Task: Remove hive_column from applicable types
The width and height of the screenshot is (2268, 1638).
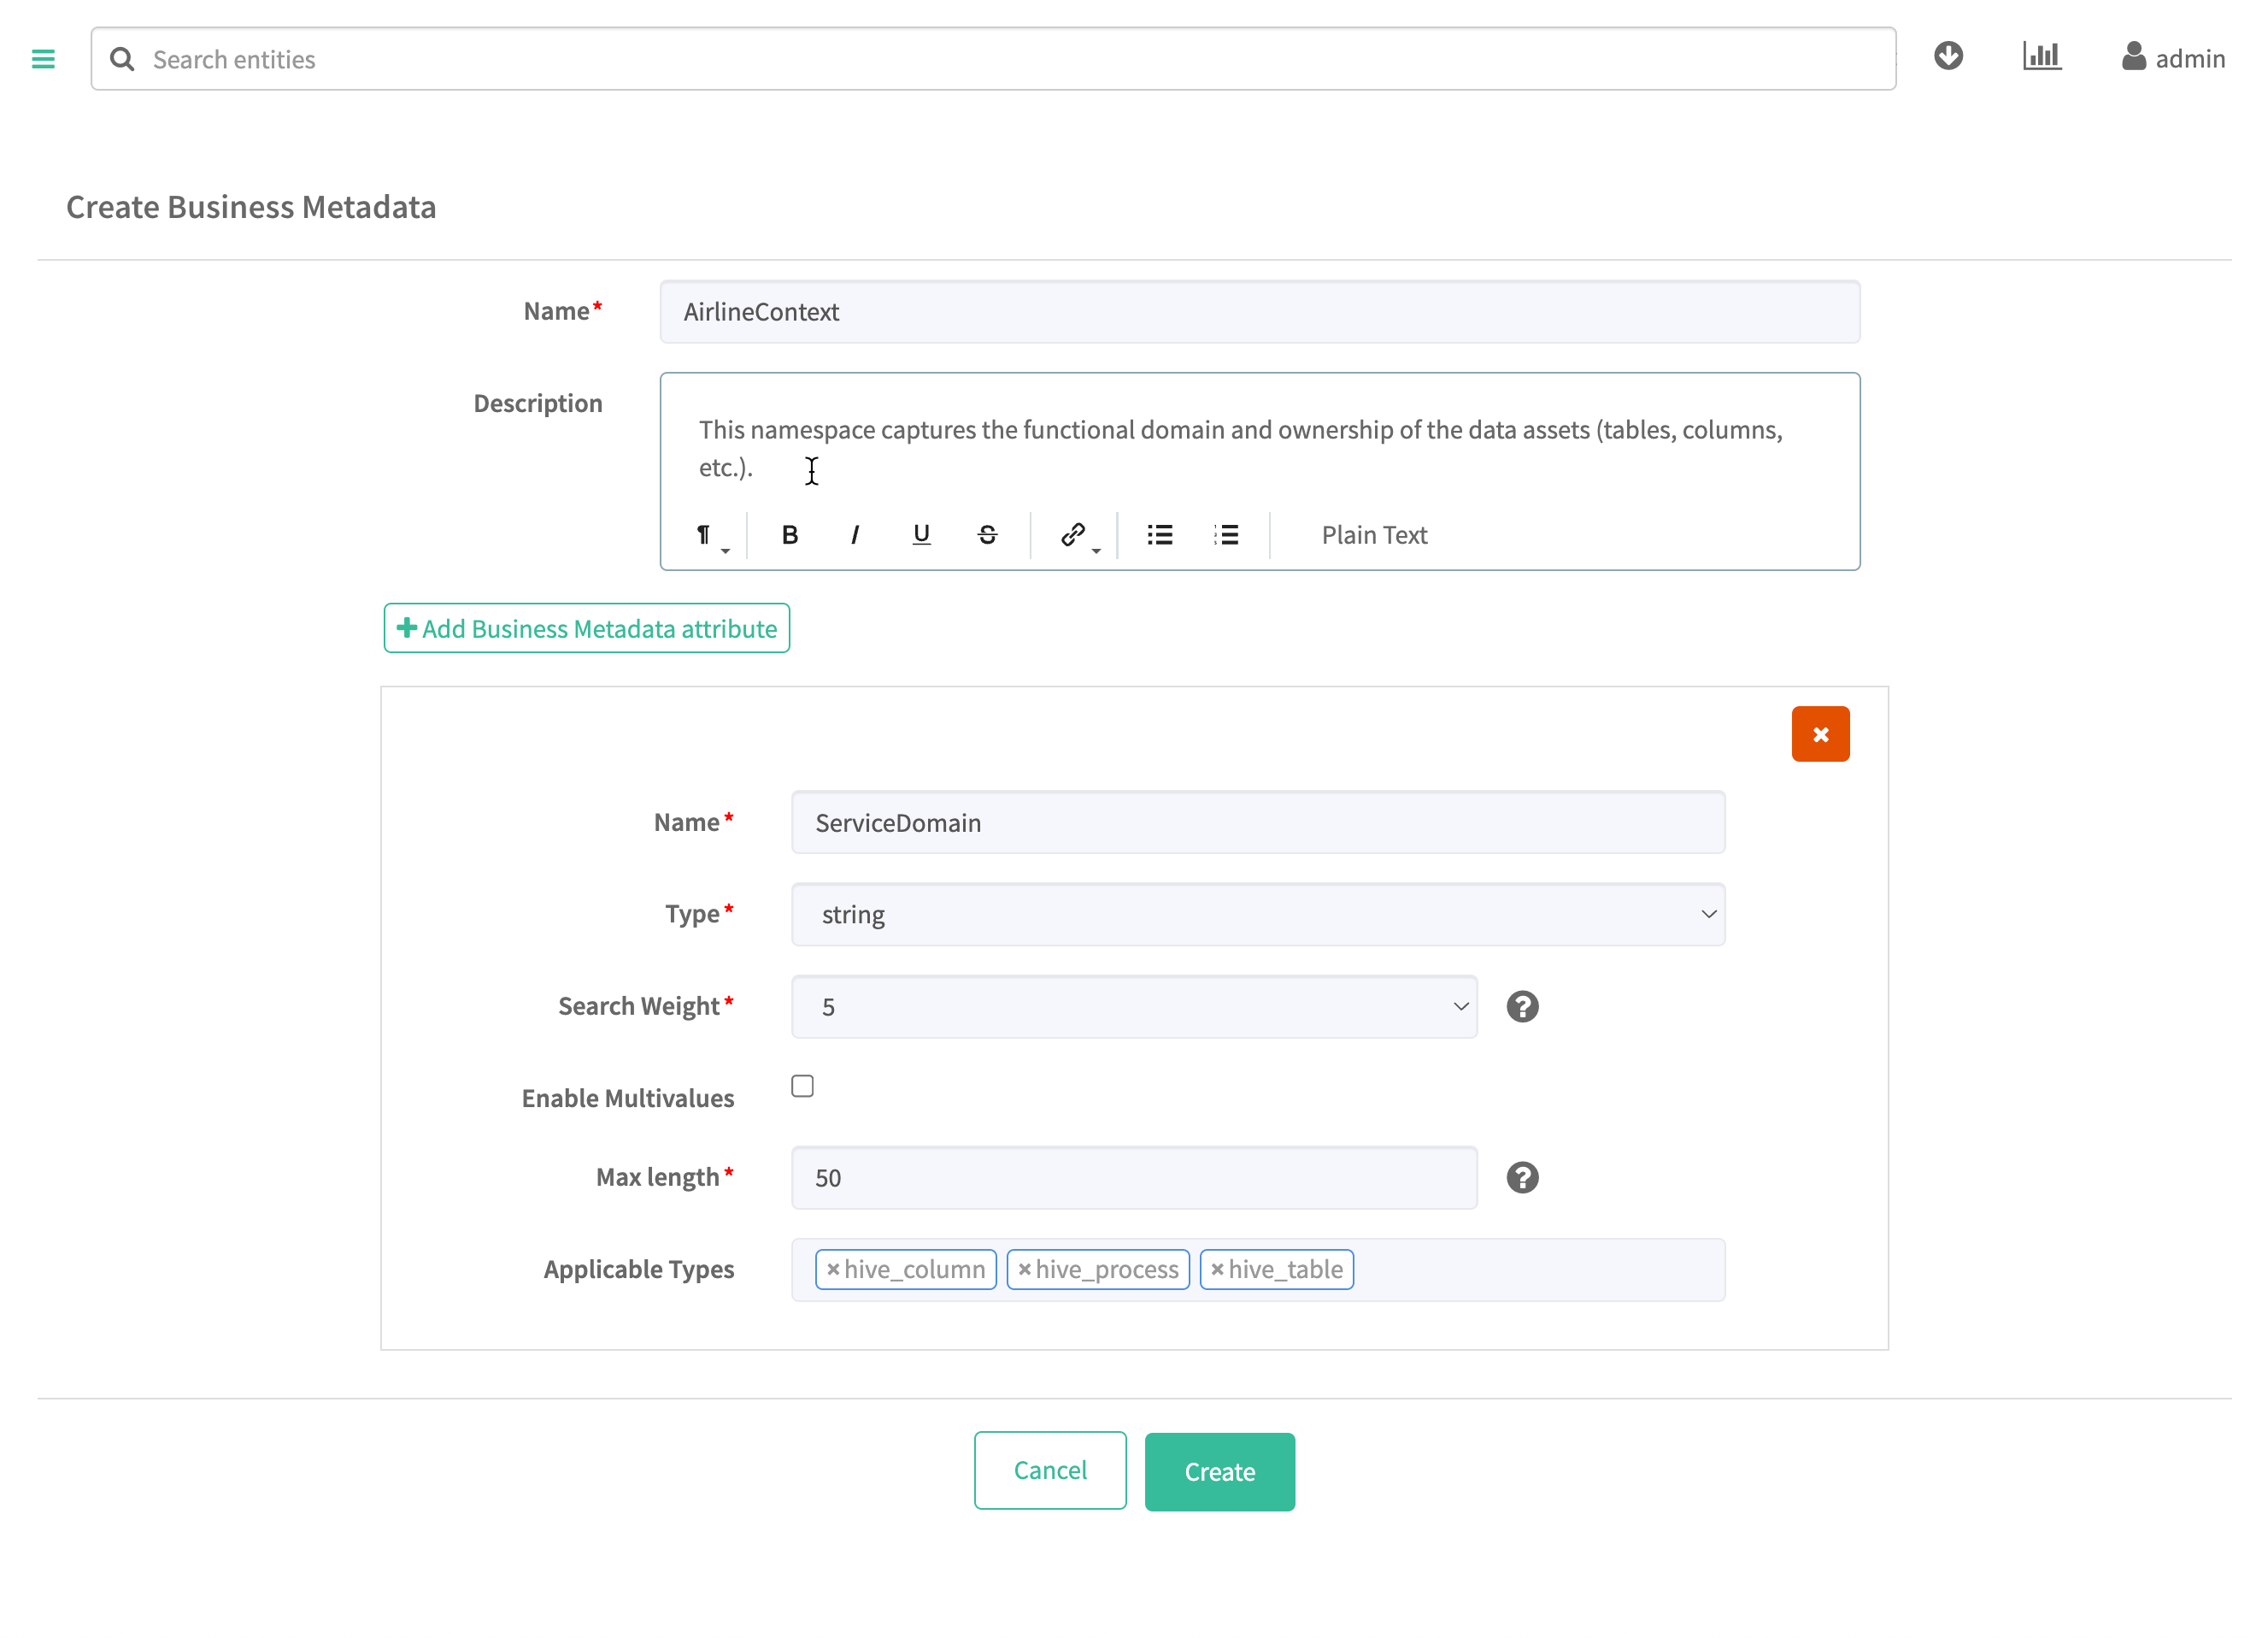Action: pyautogui.click(x=832, y=1269)
